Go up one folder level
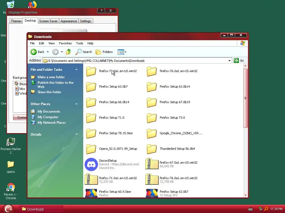This screenshot has width=285, height=213. 68,52
